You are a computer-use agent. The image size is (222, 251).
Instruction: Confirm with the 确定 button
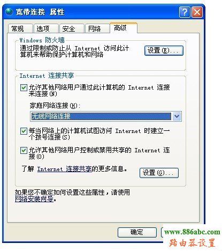coord(137,232)
